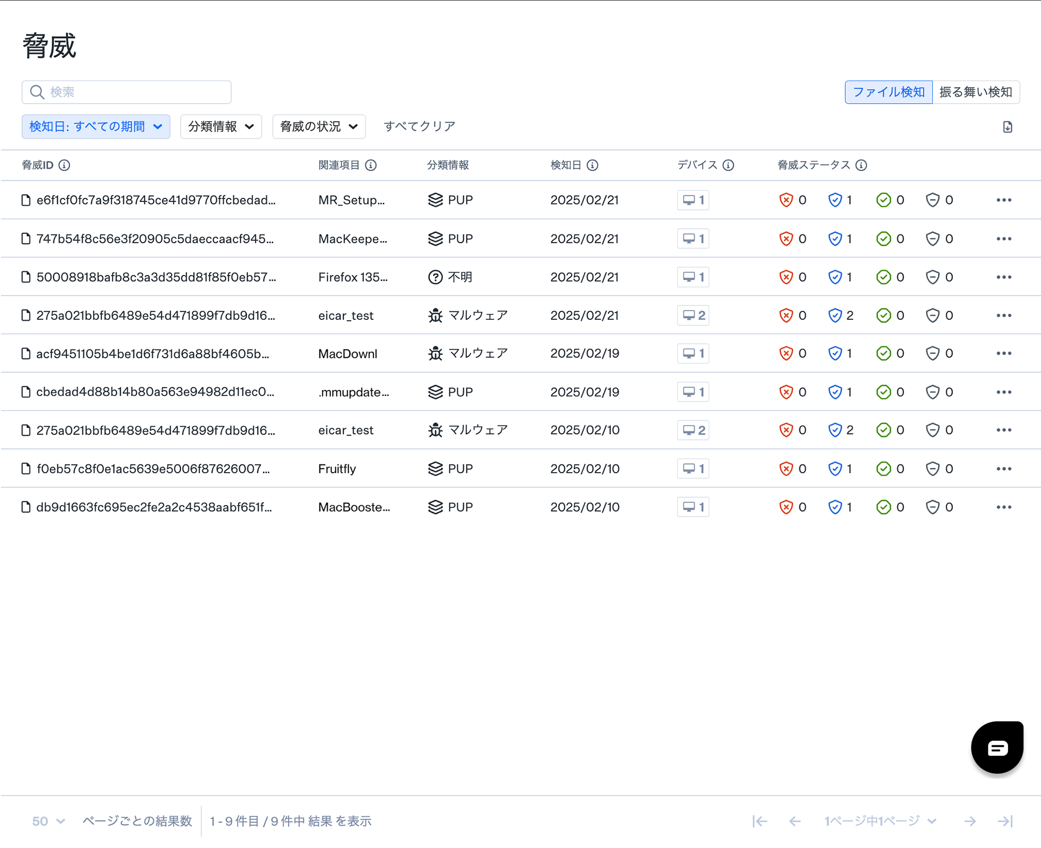The image size is (1041, 848).
Task: Open threat ID starting with e6f1cf0fc7a9
Action: click(x=156, y=200)
